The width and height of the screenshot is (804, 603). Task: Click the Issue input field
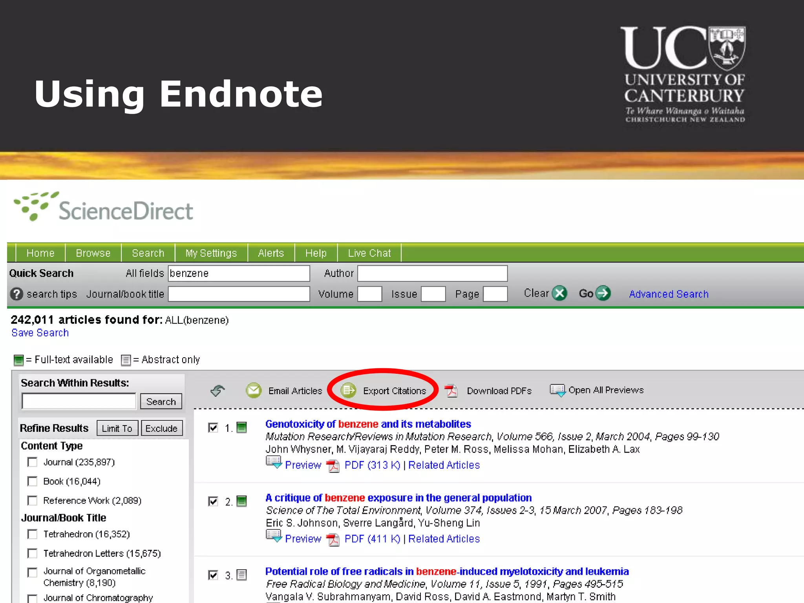(433, 294)
